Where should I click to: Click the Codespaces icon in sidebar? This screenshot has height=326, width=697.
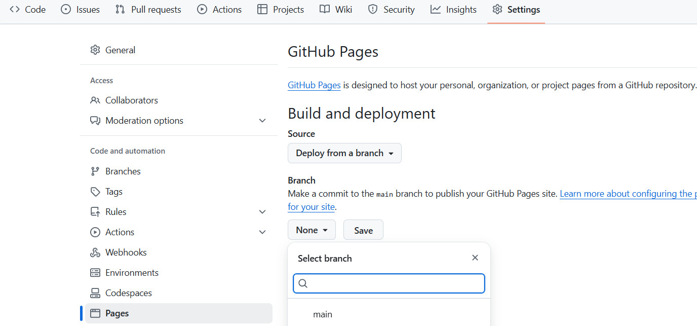[x=95, y=293]
